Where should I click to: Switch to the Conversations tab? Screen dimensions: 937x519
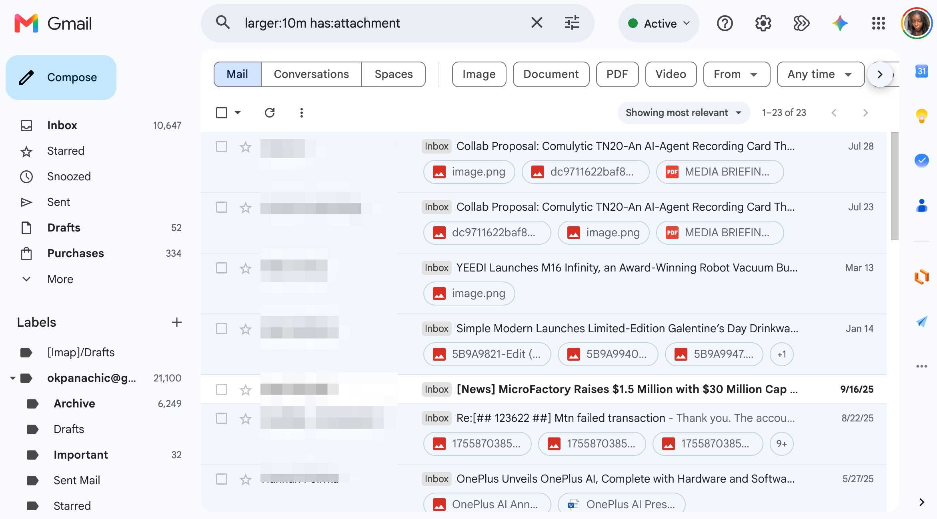pos(311,74)
